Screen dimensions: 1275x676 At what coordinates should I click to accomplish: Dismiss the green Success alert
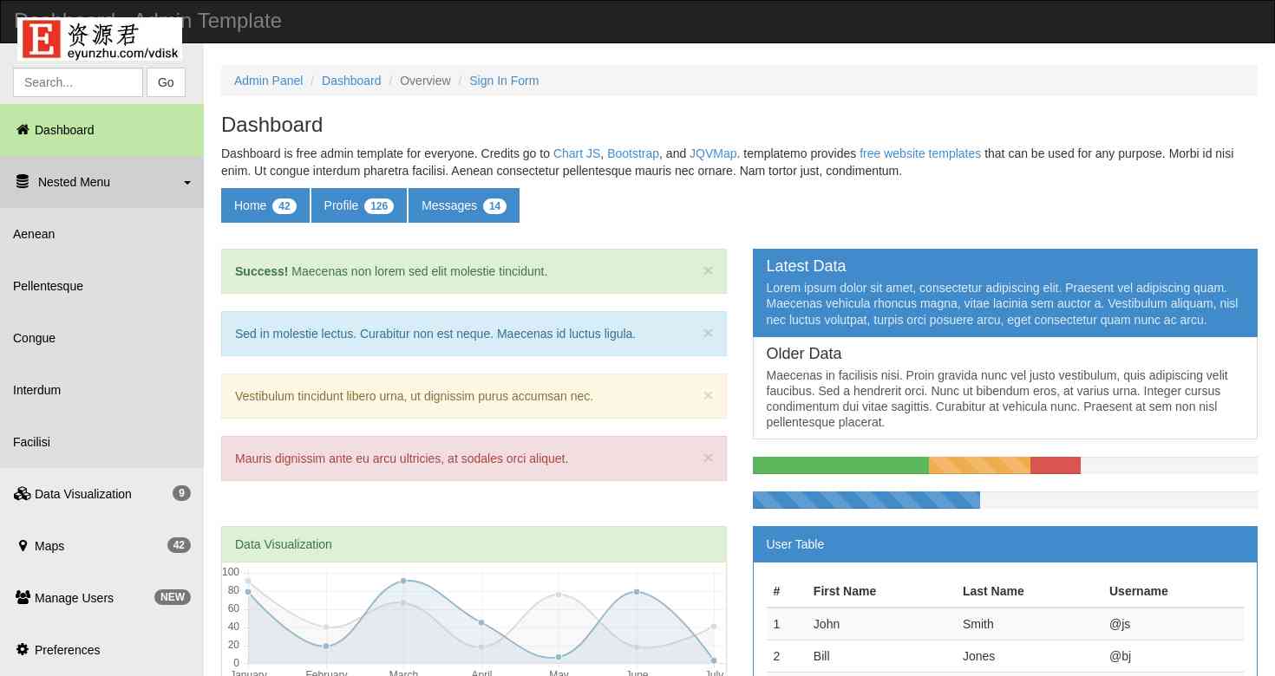tap(708, 270)
